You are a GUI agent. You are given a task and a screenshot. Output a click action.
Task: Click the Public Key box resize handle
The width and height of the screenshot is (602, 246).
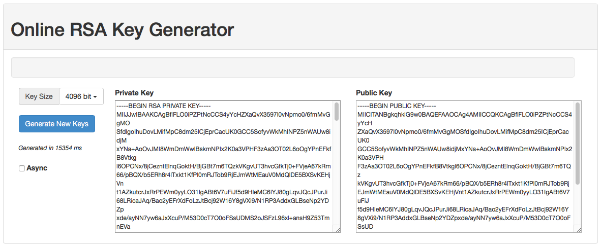[x=578, y=229]
